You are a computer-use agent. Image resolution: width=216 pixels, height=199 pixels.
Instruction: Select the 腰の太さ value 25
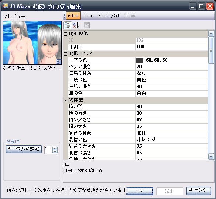(172, 126)
